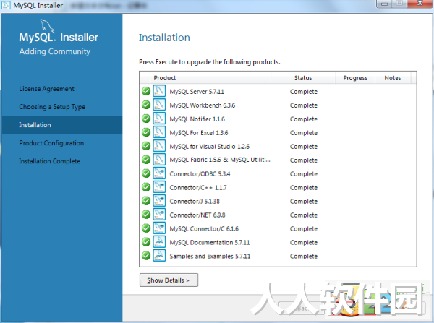
Task: Select the MySQL Workbench 6.3.6 row name
Action: 203,105
